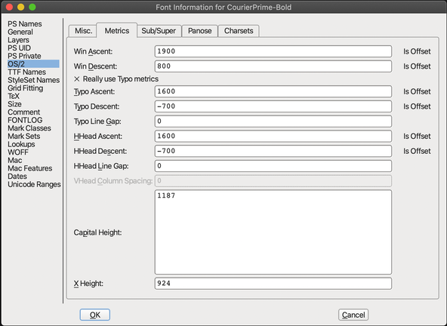
Task: Open the Sub/Super tab
Action: pos(159,31)
